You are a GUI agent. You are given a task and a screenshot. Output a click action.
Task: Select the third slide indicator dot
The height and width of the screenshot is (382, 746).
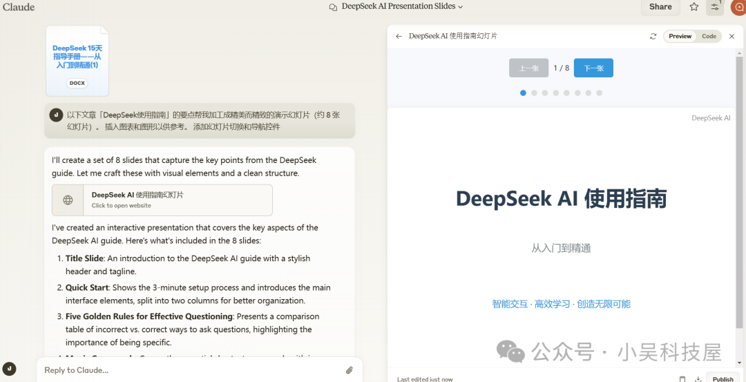click(x=545, y=93)
